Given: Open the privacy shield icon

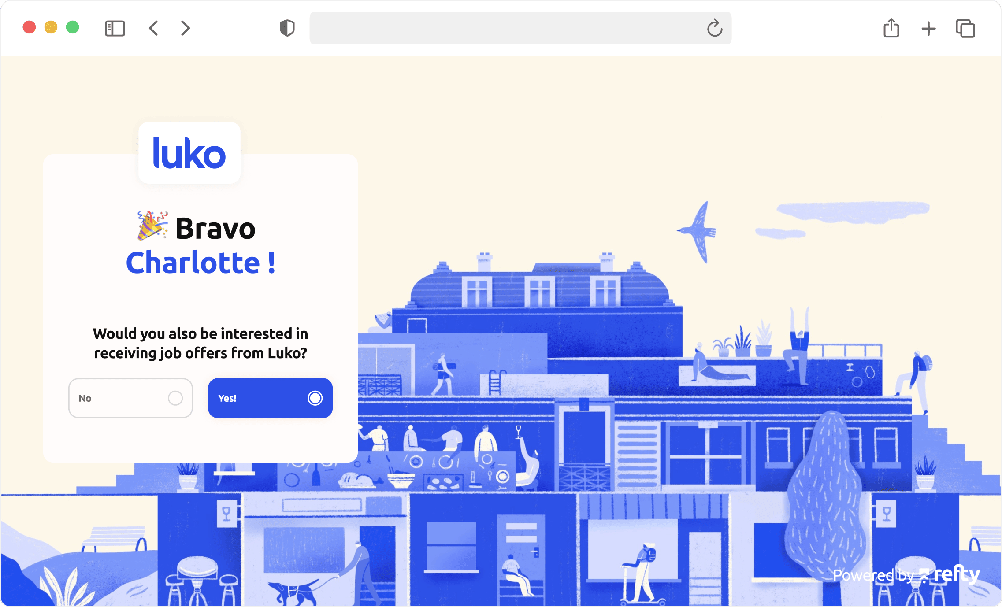Looking at the screenshot, I should 287,28.
